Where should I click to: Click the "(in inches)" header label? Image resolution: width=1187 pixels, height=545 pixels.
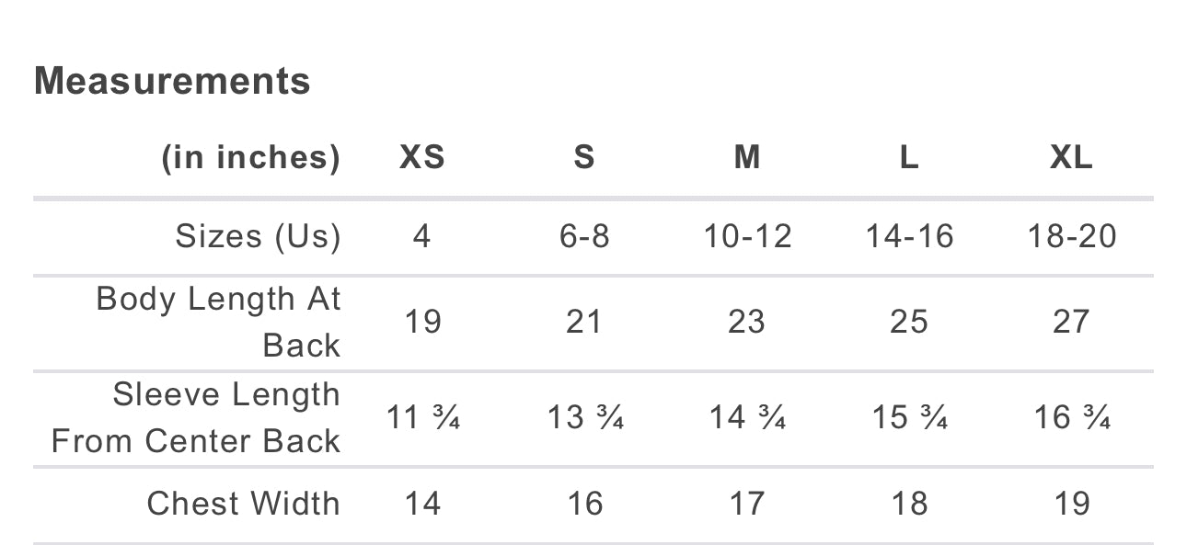(x=251, y=158)
